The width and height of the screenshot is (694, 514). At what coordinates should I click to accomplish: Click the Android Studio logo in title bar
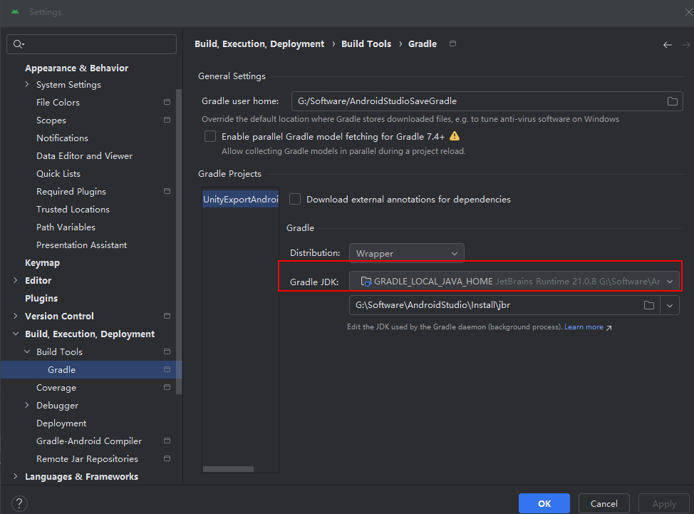[x=15, y=11]
